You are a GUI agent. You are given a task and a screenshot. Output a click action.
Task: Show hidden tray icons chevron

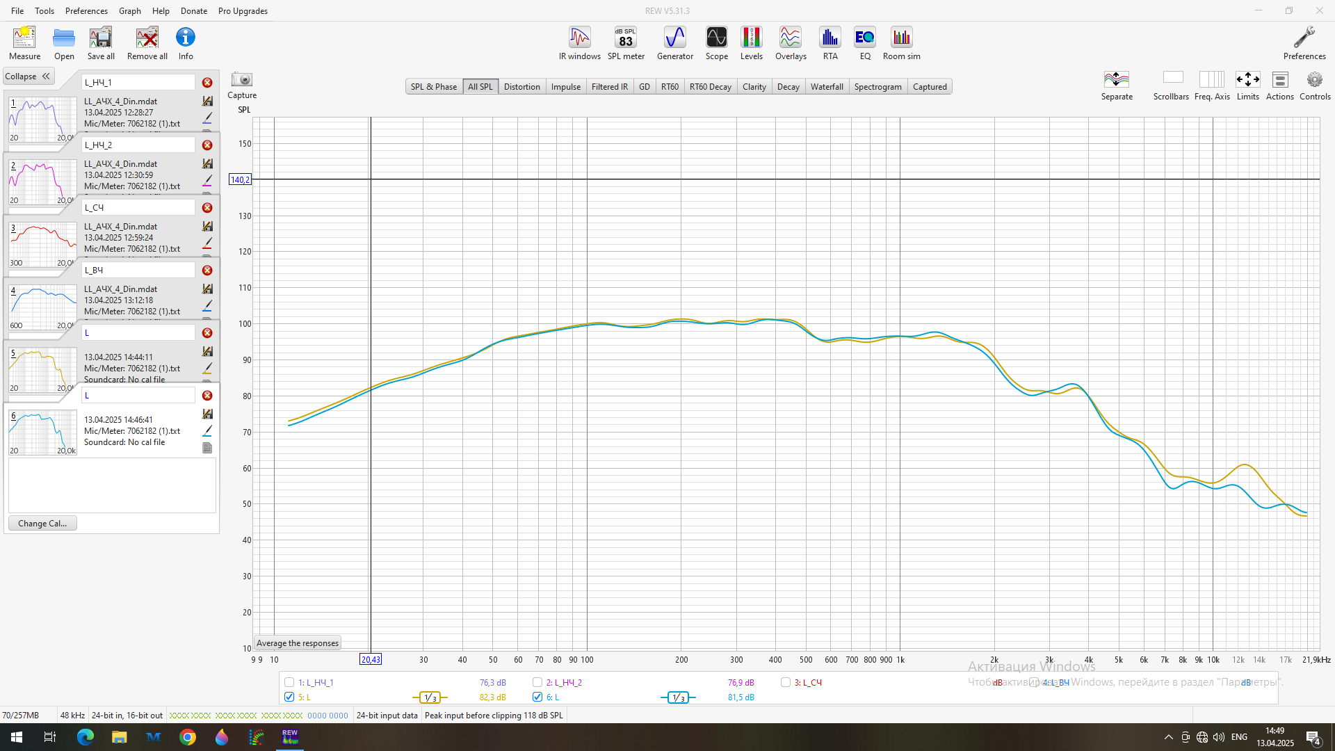click(x=1168, y=737)
